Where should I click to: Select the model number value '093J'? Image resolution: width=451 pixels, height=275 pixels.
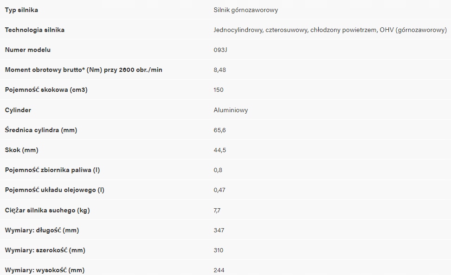[x=220, y=50]
